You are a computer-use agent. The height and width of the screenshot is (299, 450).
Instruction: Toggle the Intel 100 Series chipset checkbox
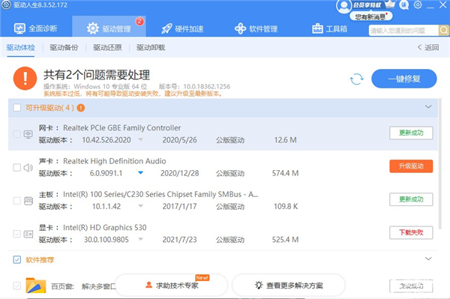17,201
